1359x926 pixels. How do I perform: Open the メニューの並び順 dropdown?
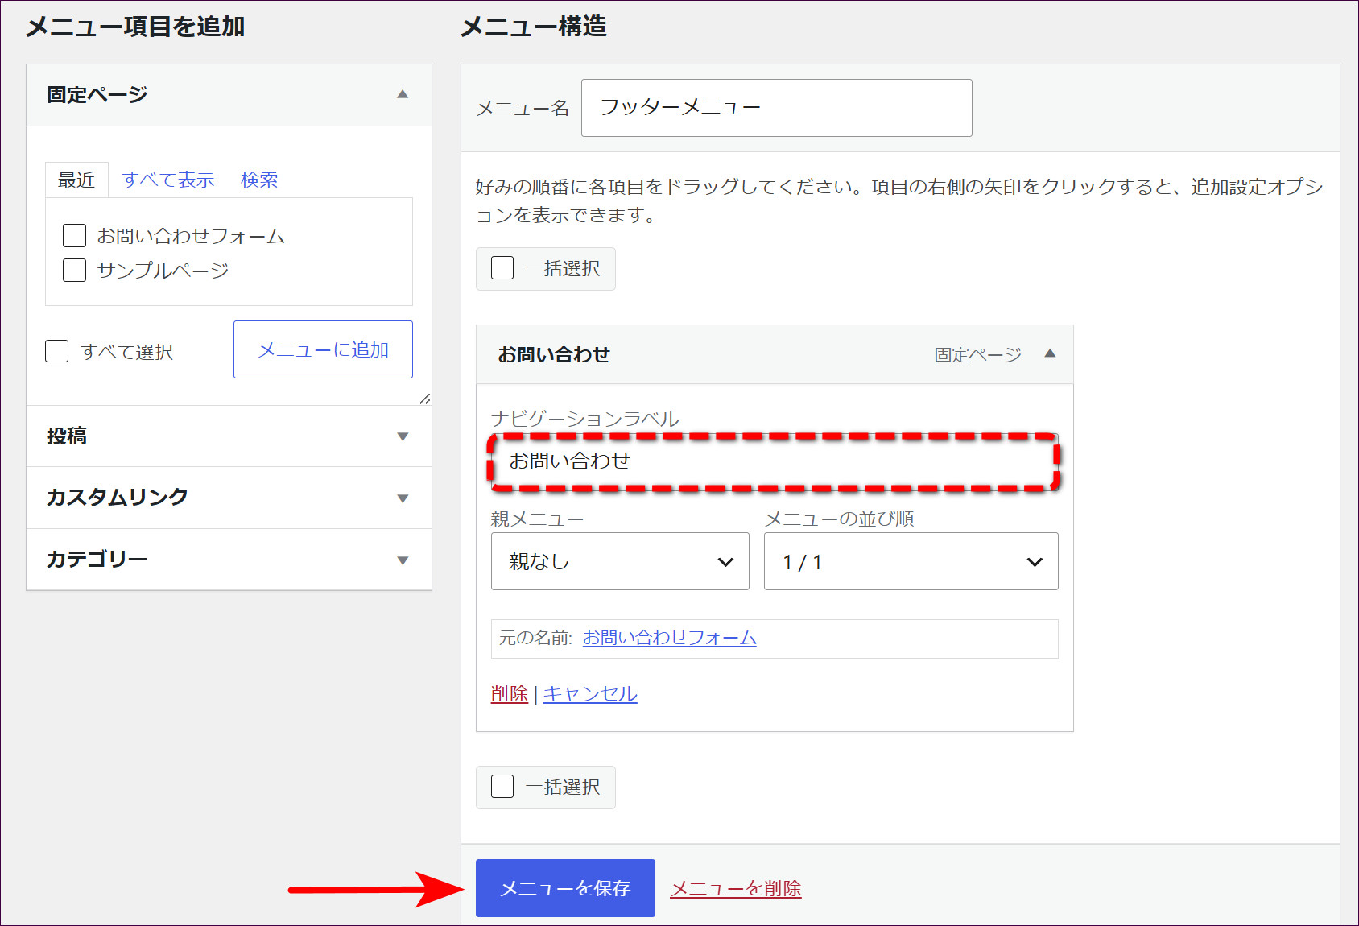[911, 561]
